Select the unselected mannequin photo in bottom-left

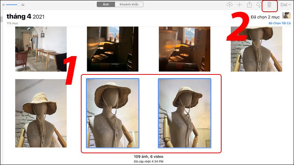point(41,113)
